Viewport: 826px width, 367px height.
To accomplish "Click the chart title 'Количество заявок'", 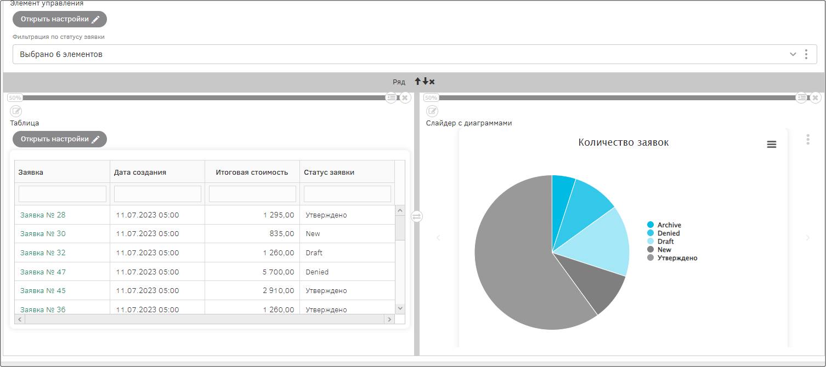I will (x=624, y=142).
